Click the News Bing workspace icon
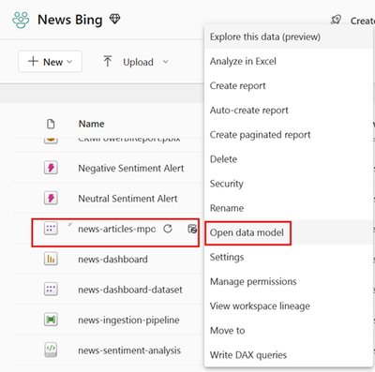Viewport: 375px width, 372px height. click(x=21, y=20)
